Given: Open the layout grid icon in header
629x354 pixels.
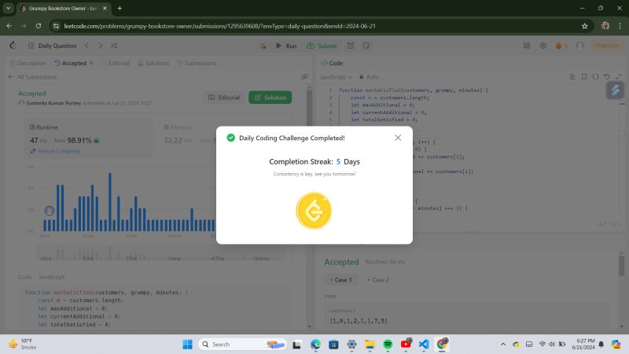Looking at the screenshot, I should (527, 46).
